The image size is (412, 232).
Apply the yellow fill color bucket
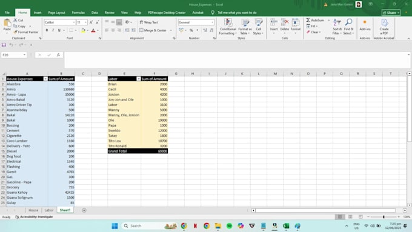pos(83,30)
